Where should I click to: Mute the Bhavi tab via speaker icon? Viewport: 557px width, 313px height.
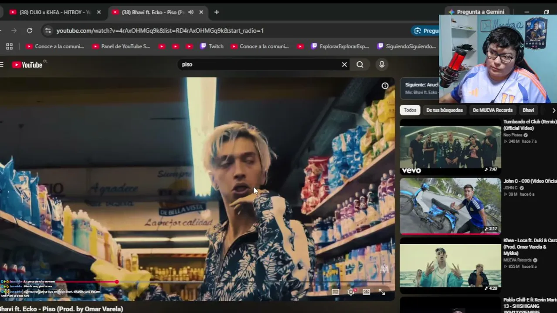pos(191,12)
